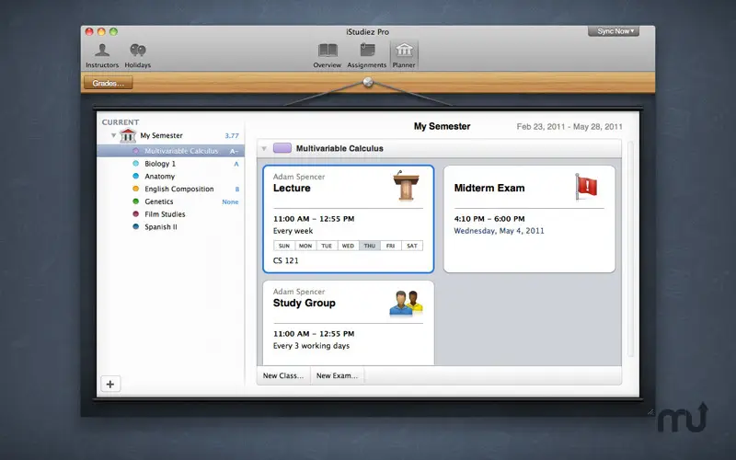Click the window resize grip corner
This screenshot has width=736, height=460.
pyautogui.click(x=650, y=411)
